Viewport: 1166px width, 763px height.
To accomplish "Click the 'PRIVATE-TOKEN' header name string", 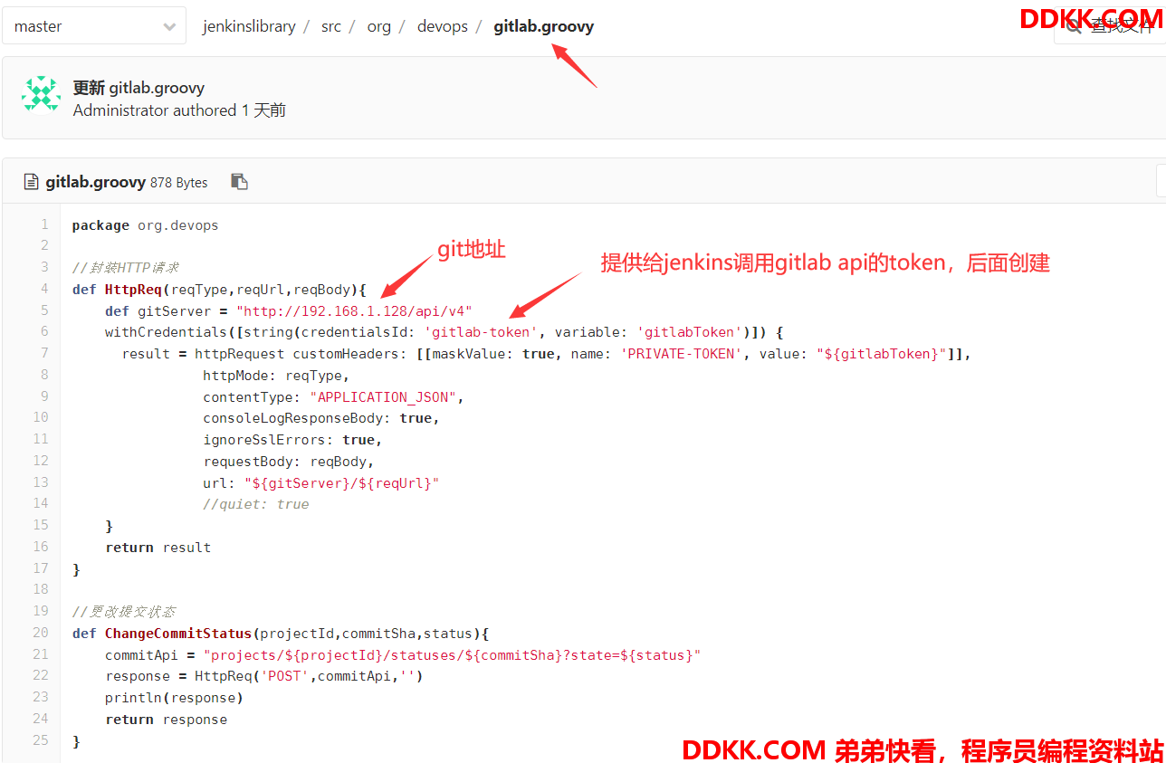I will pos(682,354).
